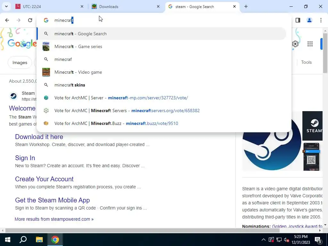Reload the current page

[x=30, y=20]
